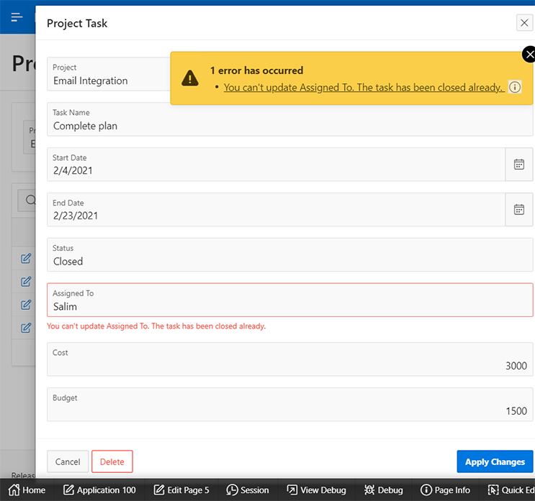Open Page Info in developer toolbar
This screenshot has height=501, width=535.
tap(445, 490)
